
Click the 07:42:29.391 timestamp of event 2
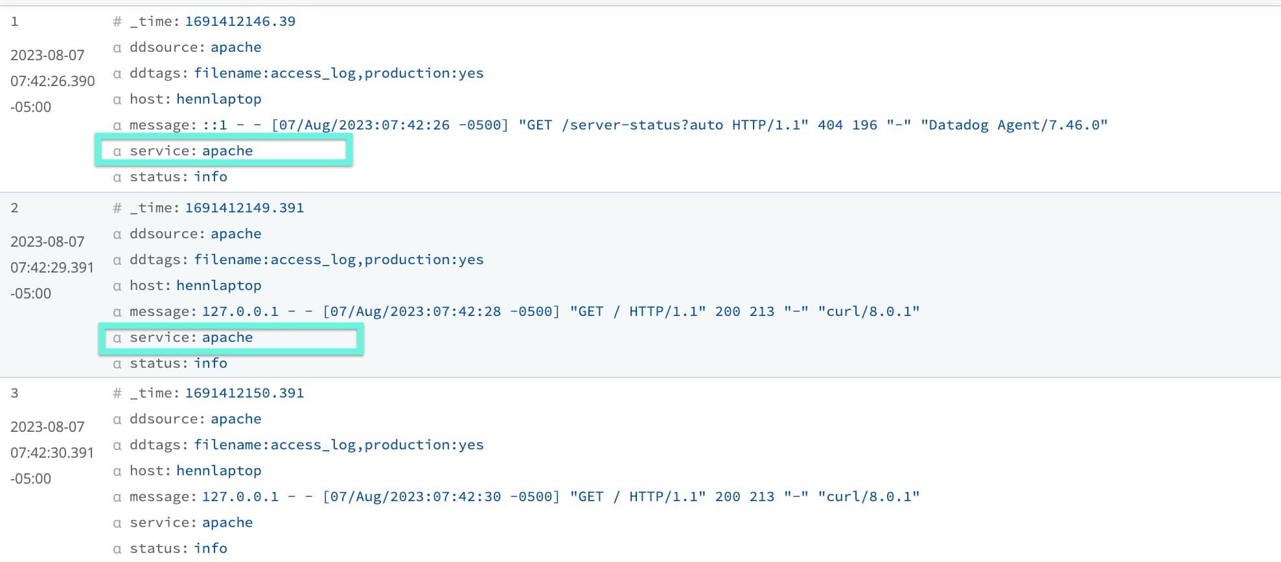(52, 267)
